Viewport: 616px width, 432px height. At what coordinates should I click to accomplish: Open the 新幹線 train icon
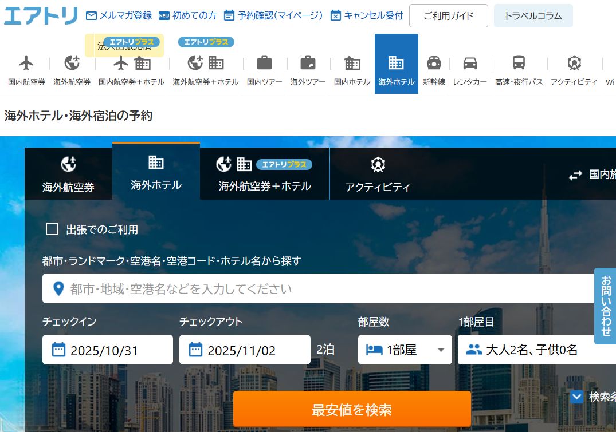click(x=434, y=62)
